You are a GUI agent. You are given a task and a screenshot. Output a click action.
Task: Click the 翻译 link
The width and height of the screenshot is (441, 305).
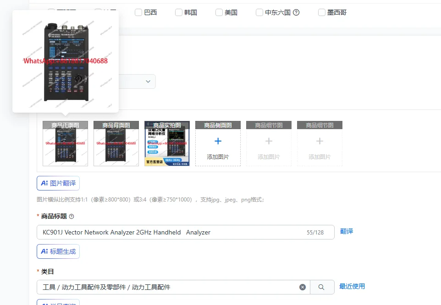tap(347, 231)
